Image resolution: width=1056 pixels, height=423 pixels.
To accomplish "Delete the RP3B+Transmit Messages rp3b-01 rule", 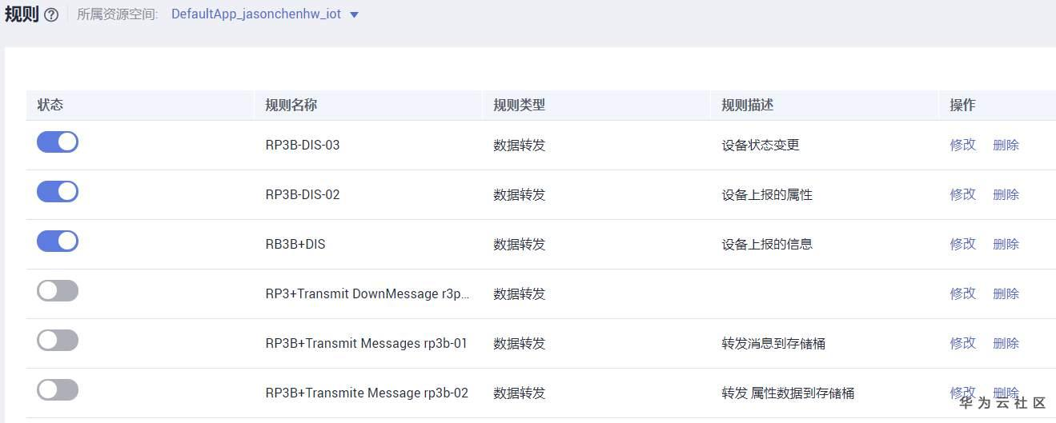I will (1006, 344).
